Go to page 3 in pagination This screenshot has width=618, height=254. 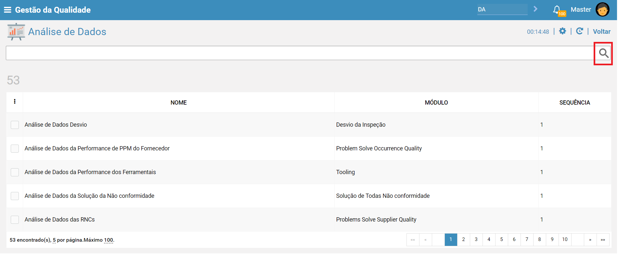[476, 240]
